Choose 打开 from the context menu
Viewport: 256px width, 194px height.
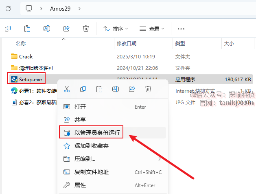113,107
